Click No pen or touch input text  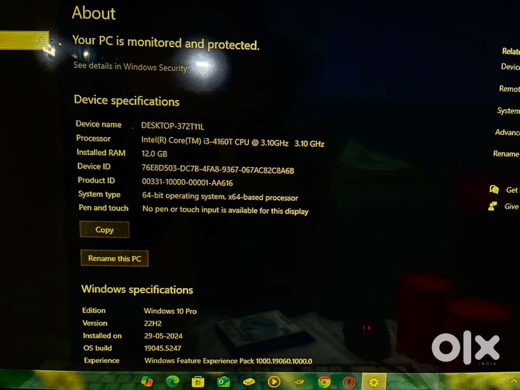(226, 210)
